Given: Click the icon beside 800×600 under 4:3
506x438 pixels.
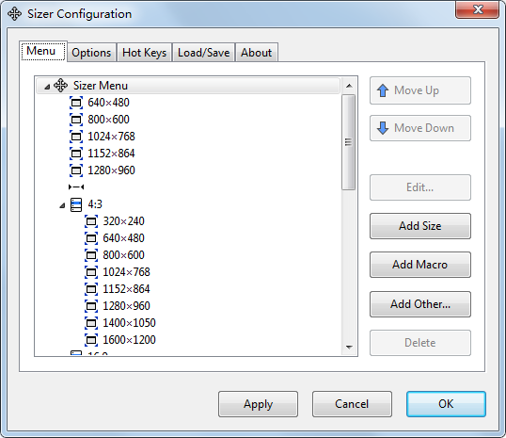Looking at the screenshot, I should tap(91, 255).
